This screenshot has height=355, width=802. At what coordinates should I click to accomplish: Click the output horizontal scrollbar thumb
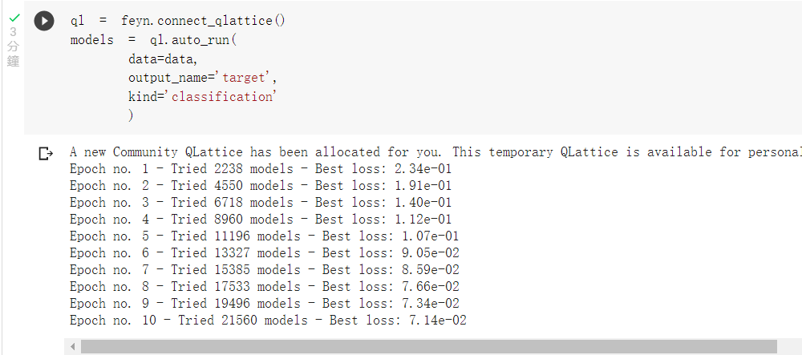tap(428, 347)
